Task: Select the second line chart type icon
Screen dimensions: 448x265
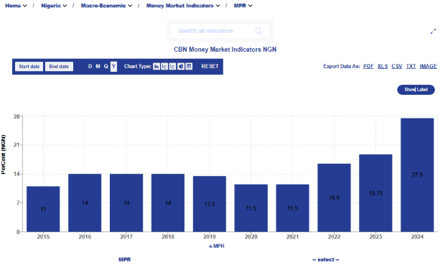Action: (172, 66)
